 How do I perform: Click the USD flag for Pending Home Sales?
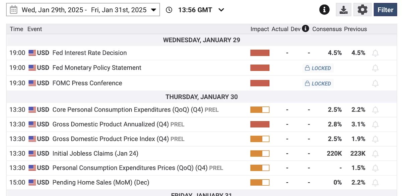[x=32, y=182]
